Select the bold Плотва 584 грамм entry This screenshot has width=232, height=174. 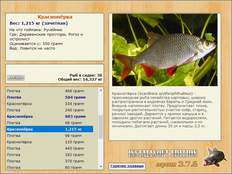click(50, 97)
